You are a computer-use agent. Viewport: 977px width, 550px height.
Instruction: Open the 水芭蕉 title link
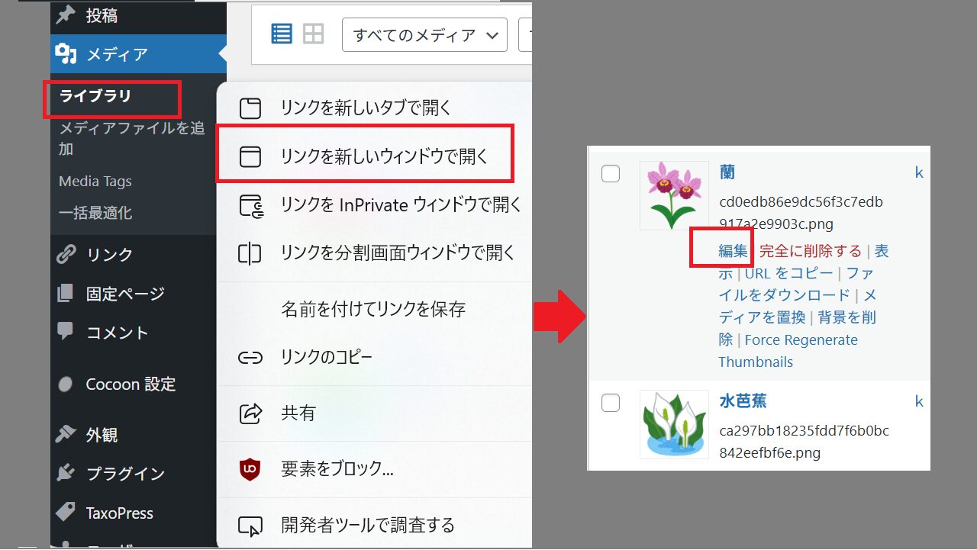click(x=743, y=401)
